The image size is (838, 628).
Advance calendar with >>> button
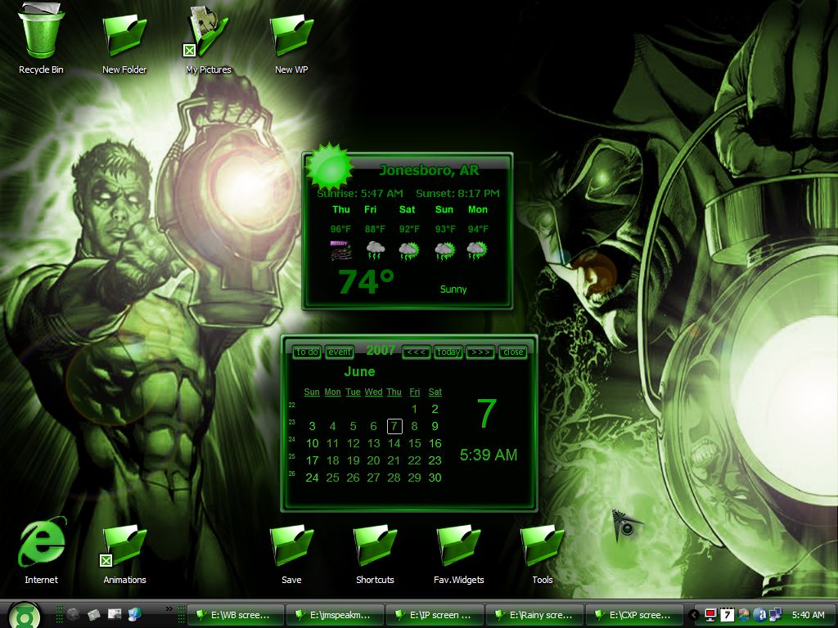click(480, 352)
